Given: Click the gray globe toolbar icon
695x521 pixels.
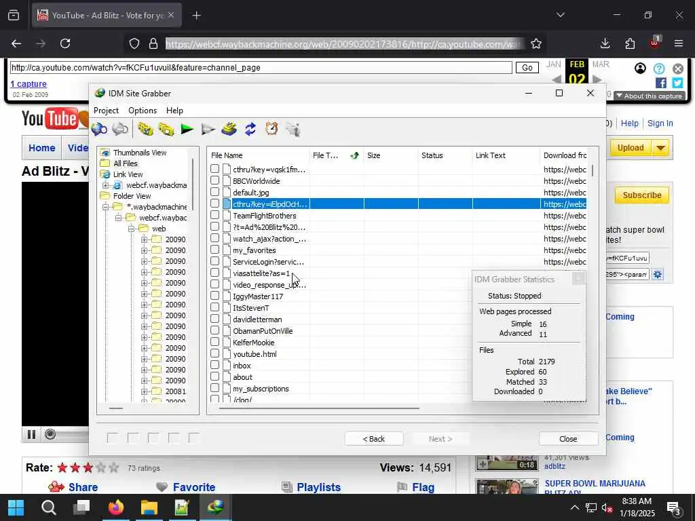Looking at the screenshot, I should coord(119,129).
